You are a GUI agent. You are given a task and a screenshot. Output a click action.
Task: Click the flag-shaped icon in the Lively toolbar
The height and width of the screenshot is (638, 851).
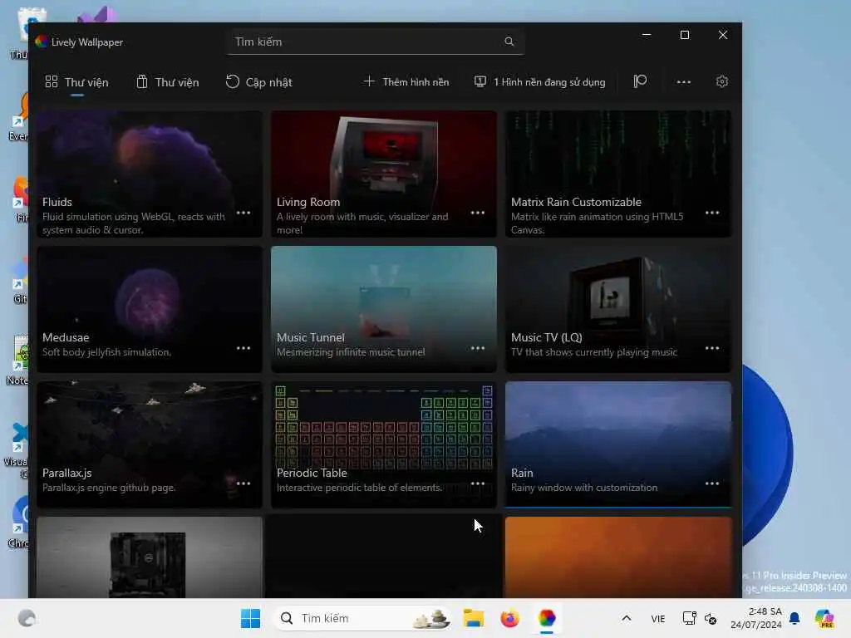coord(640,82)
